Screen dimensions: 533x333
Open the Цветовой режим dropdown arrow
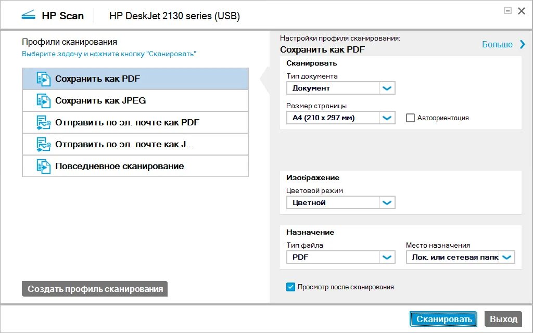point(387,203)
